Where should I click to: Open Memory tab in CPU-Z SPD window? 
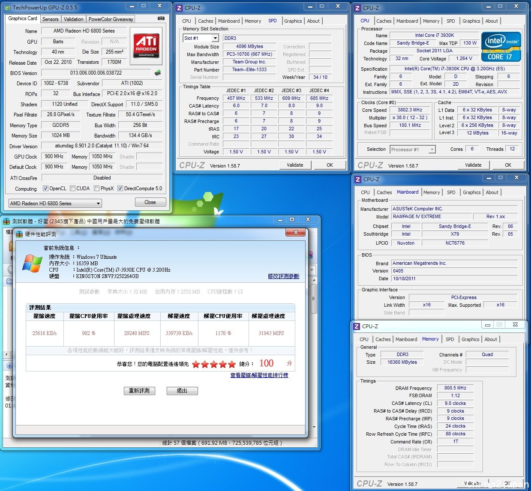pyautogui.click(x=253, y=21)
